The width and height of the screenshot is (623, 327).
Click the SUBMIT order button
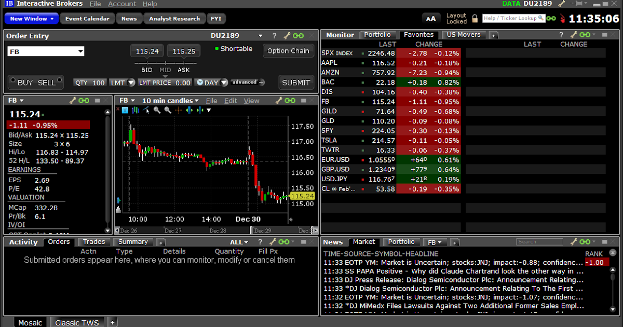(x=296, y=82)
